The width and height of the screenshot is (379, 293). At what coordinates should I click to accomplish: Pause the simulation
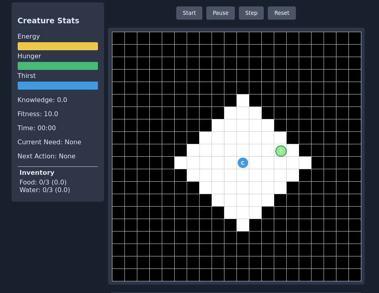pyautogui.click(x=220, y=13)
